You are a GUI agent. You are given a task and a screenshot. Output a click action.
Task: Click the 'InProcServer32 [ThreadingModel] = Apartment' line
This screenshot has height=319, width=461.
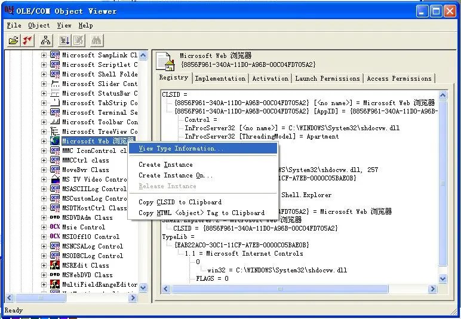[262, 136]
